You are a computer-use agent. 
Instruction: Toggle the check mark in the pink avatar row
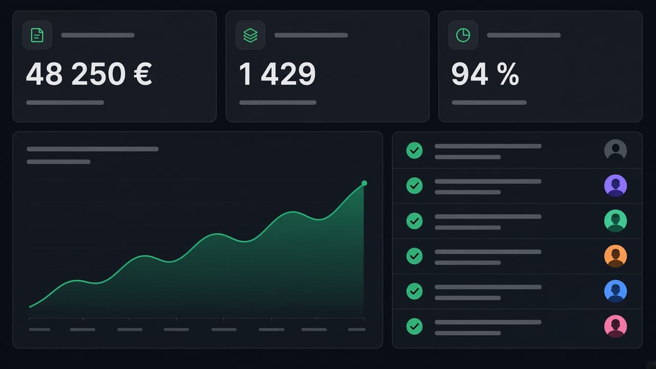pos(415,326)
